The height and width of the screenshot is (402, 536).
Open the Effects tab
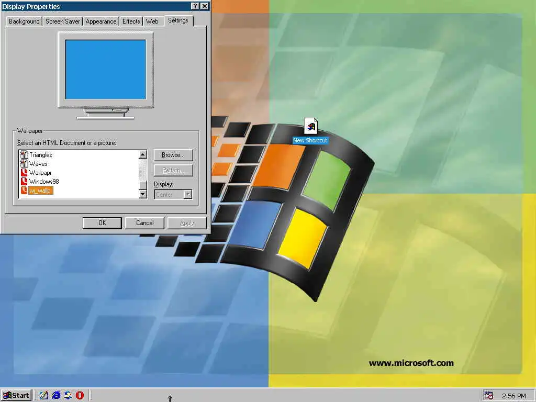(x=131, y=21)
